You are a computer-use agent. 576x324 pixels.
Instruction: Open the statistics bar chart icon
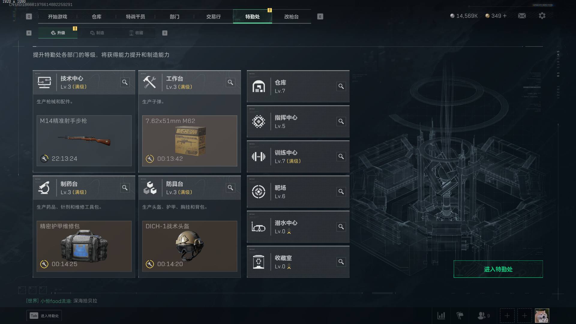441,316
